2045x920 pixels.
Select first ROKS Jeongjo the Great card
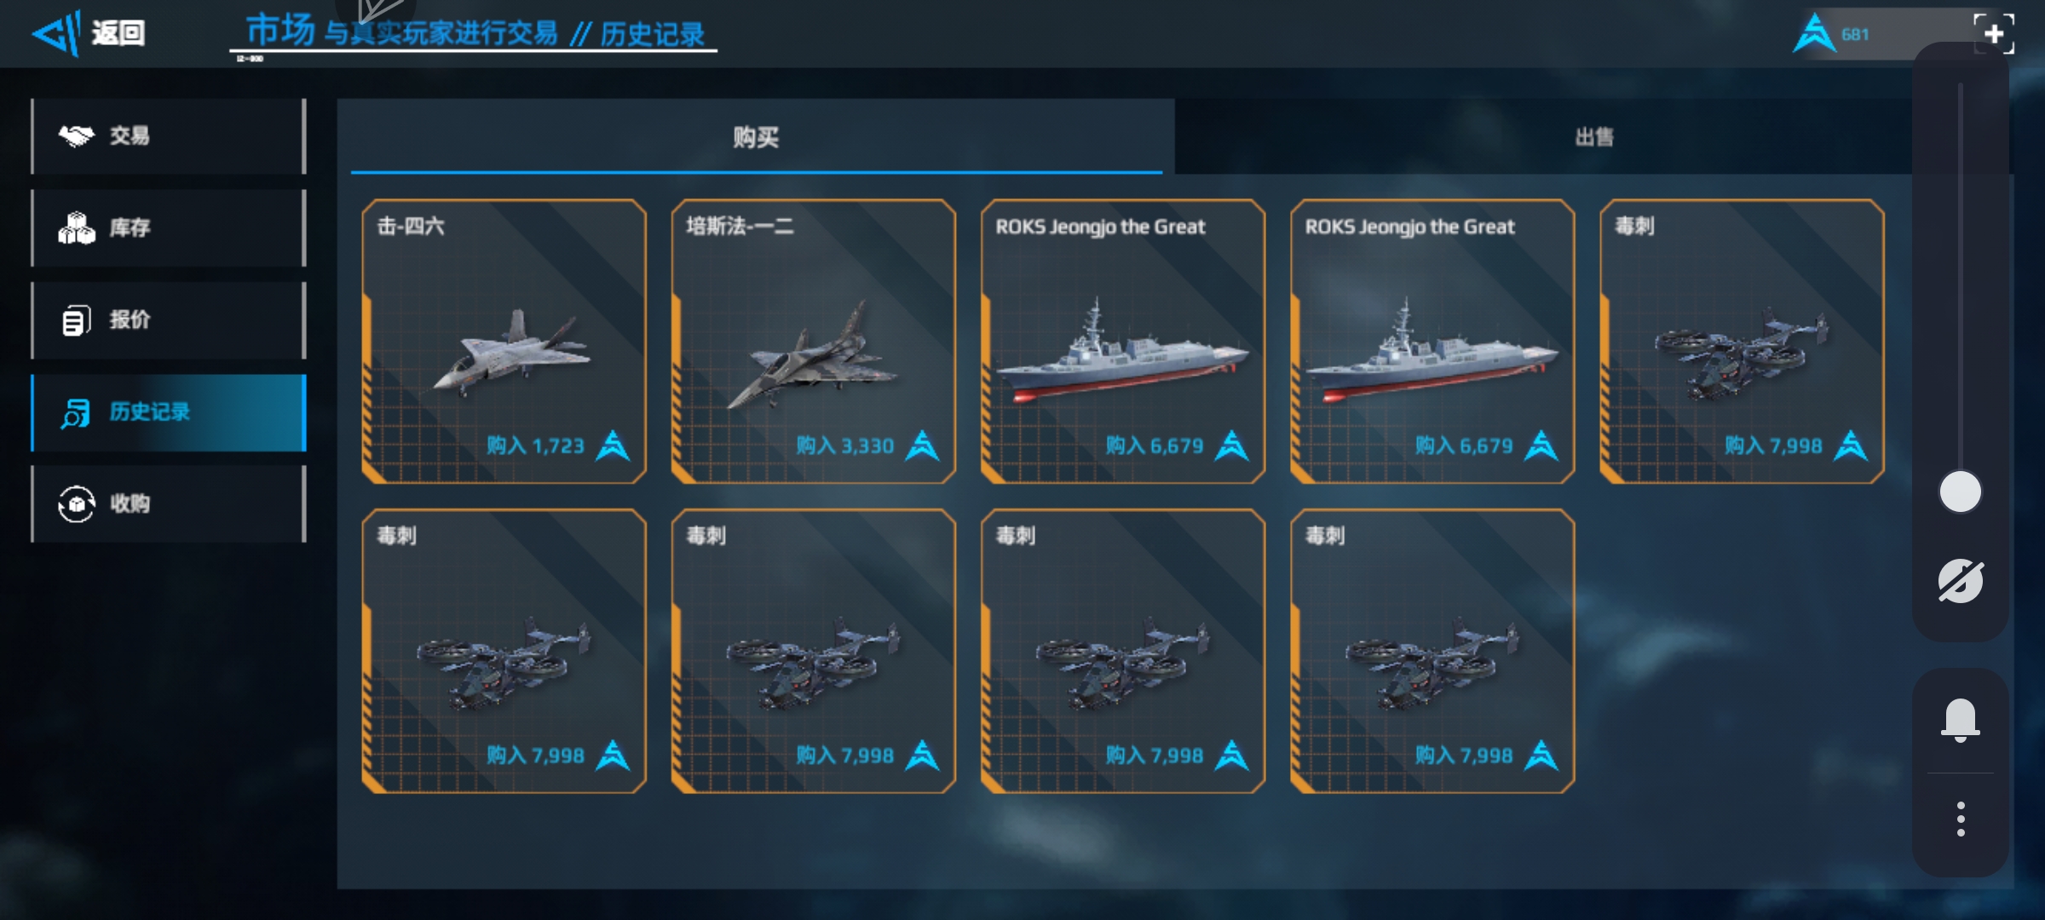click(1123, 342)
